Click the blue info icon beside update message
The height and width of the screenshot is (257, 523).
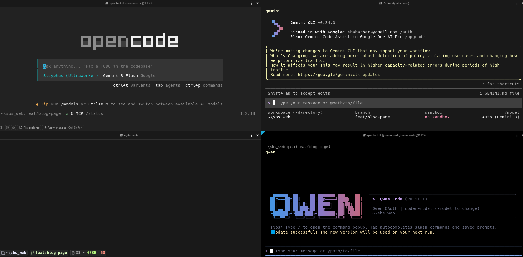[273, 232]
